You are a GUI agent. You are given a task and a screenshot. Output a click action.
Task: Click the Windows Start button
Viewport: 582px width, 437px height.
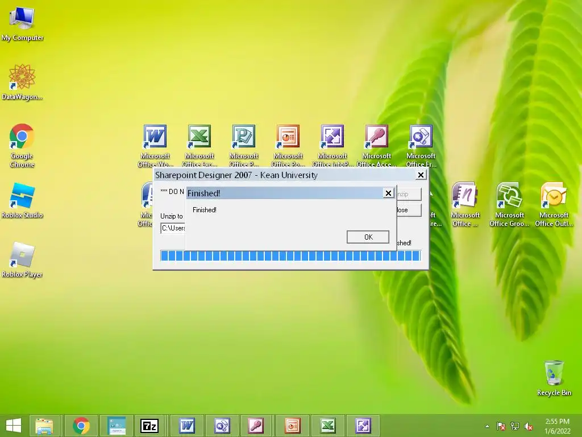(x=14, y=426)
